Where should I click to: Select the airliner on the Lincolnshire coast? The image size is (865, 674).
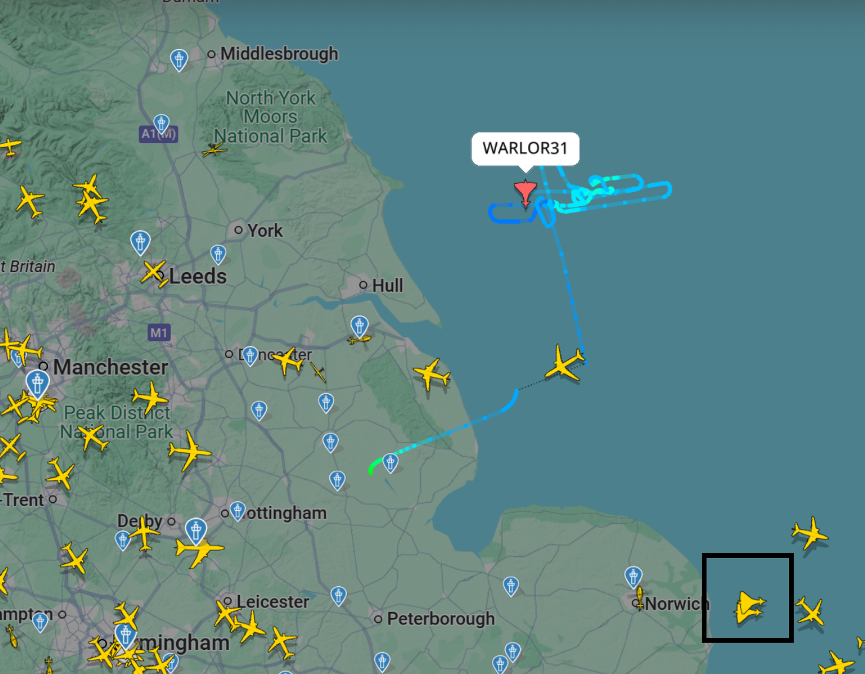pos(432,375)
